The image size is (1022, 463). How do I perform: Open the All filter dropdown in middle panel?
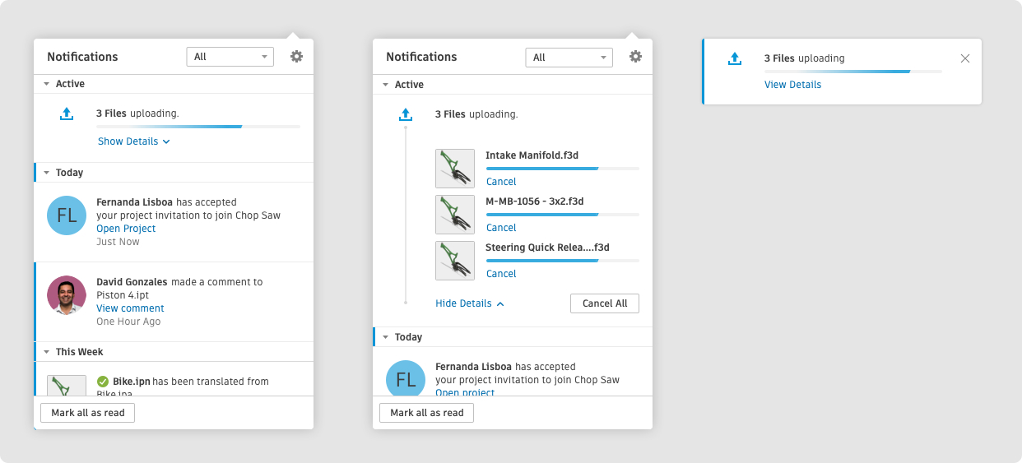coord(569,58)
